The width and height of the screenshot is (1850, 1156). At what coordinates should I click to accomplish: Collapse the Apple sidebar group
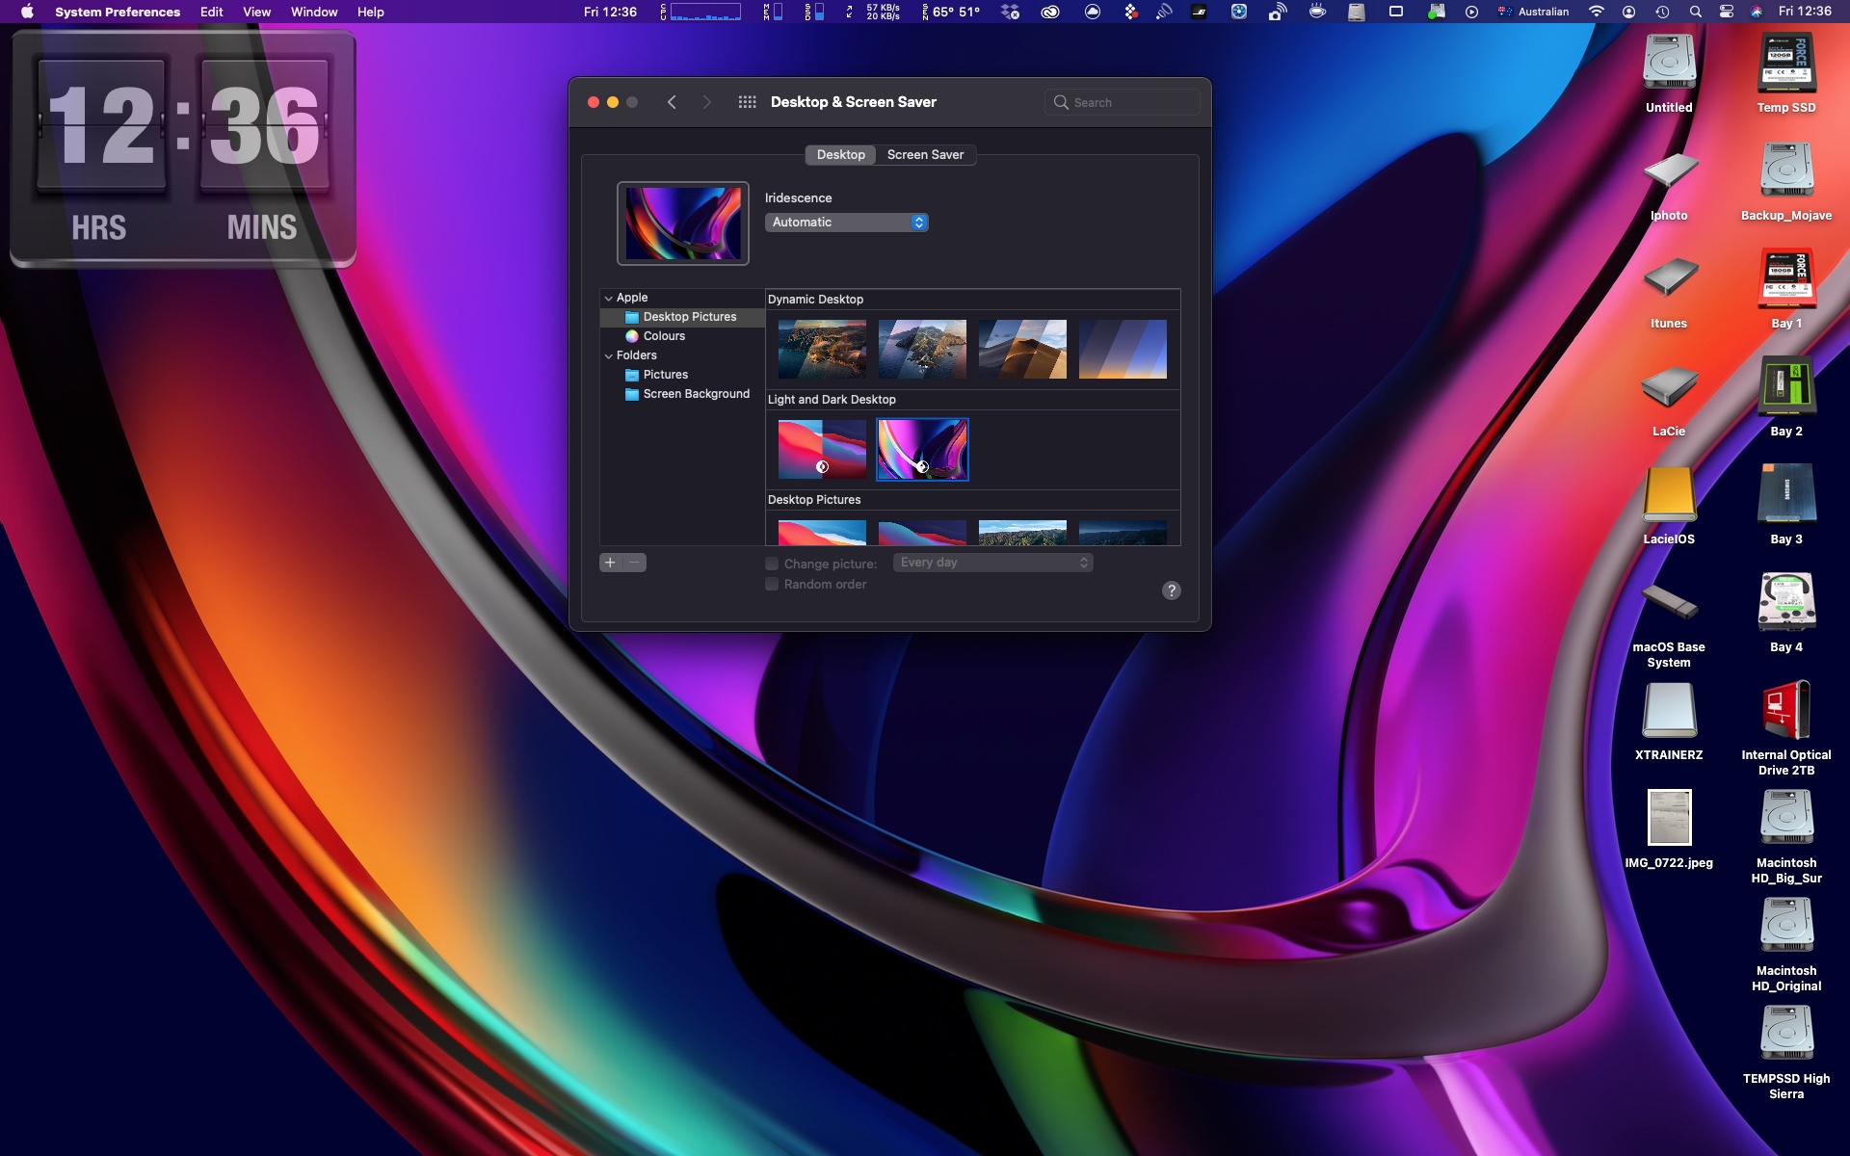608,299
